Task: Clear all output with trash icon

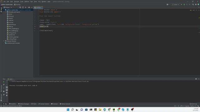Action: (7, 96)
